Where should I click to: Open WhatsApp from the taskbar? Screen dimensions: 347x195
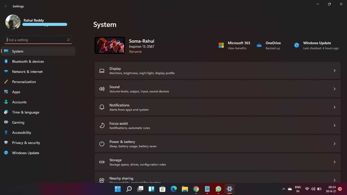(x=218, y=189)
